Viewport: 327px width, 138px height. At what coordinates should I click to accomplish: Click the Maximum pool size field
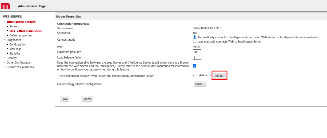197,52
